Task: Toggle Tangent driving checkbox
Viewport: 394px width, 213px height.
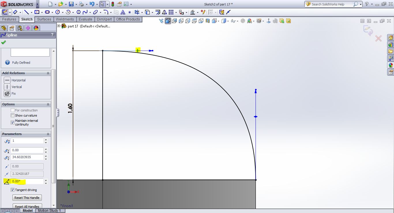Action: (x=12, y=190)
